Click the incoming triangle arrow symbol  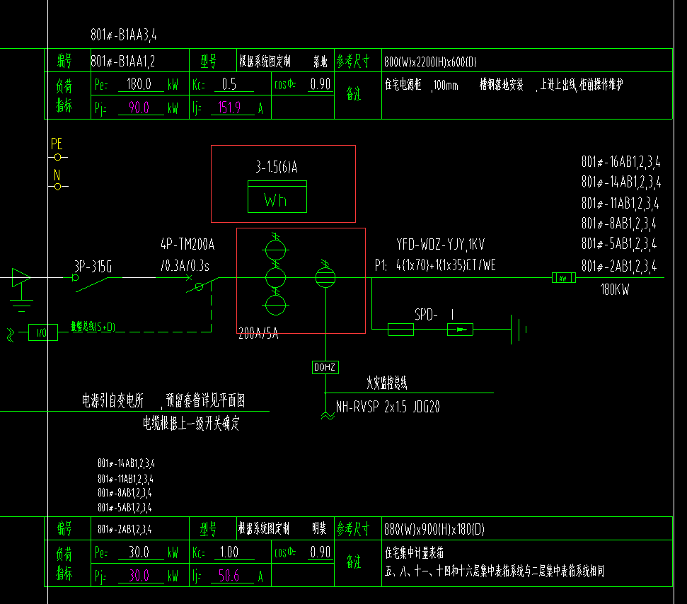(x=21, y=278)
